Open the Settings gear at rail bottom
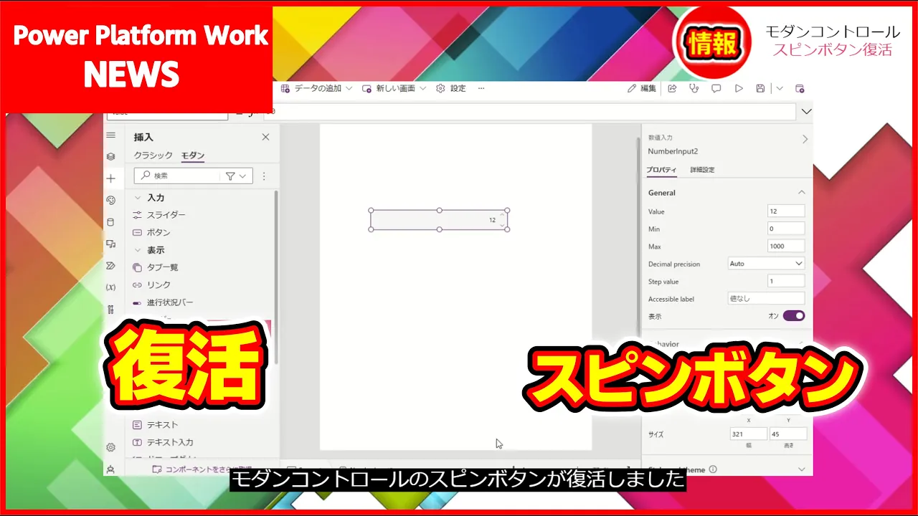 tap(110, 447)
